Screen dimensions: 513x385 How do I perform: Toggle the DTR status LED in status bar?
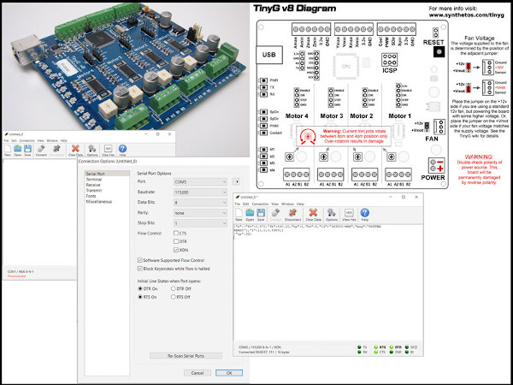tap(392, 347)
